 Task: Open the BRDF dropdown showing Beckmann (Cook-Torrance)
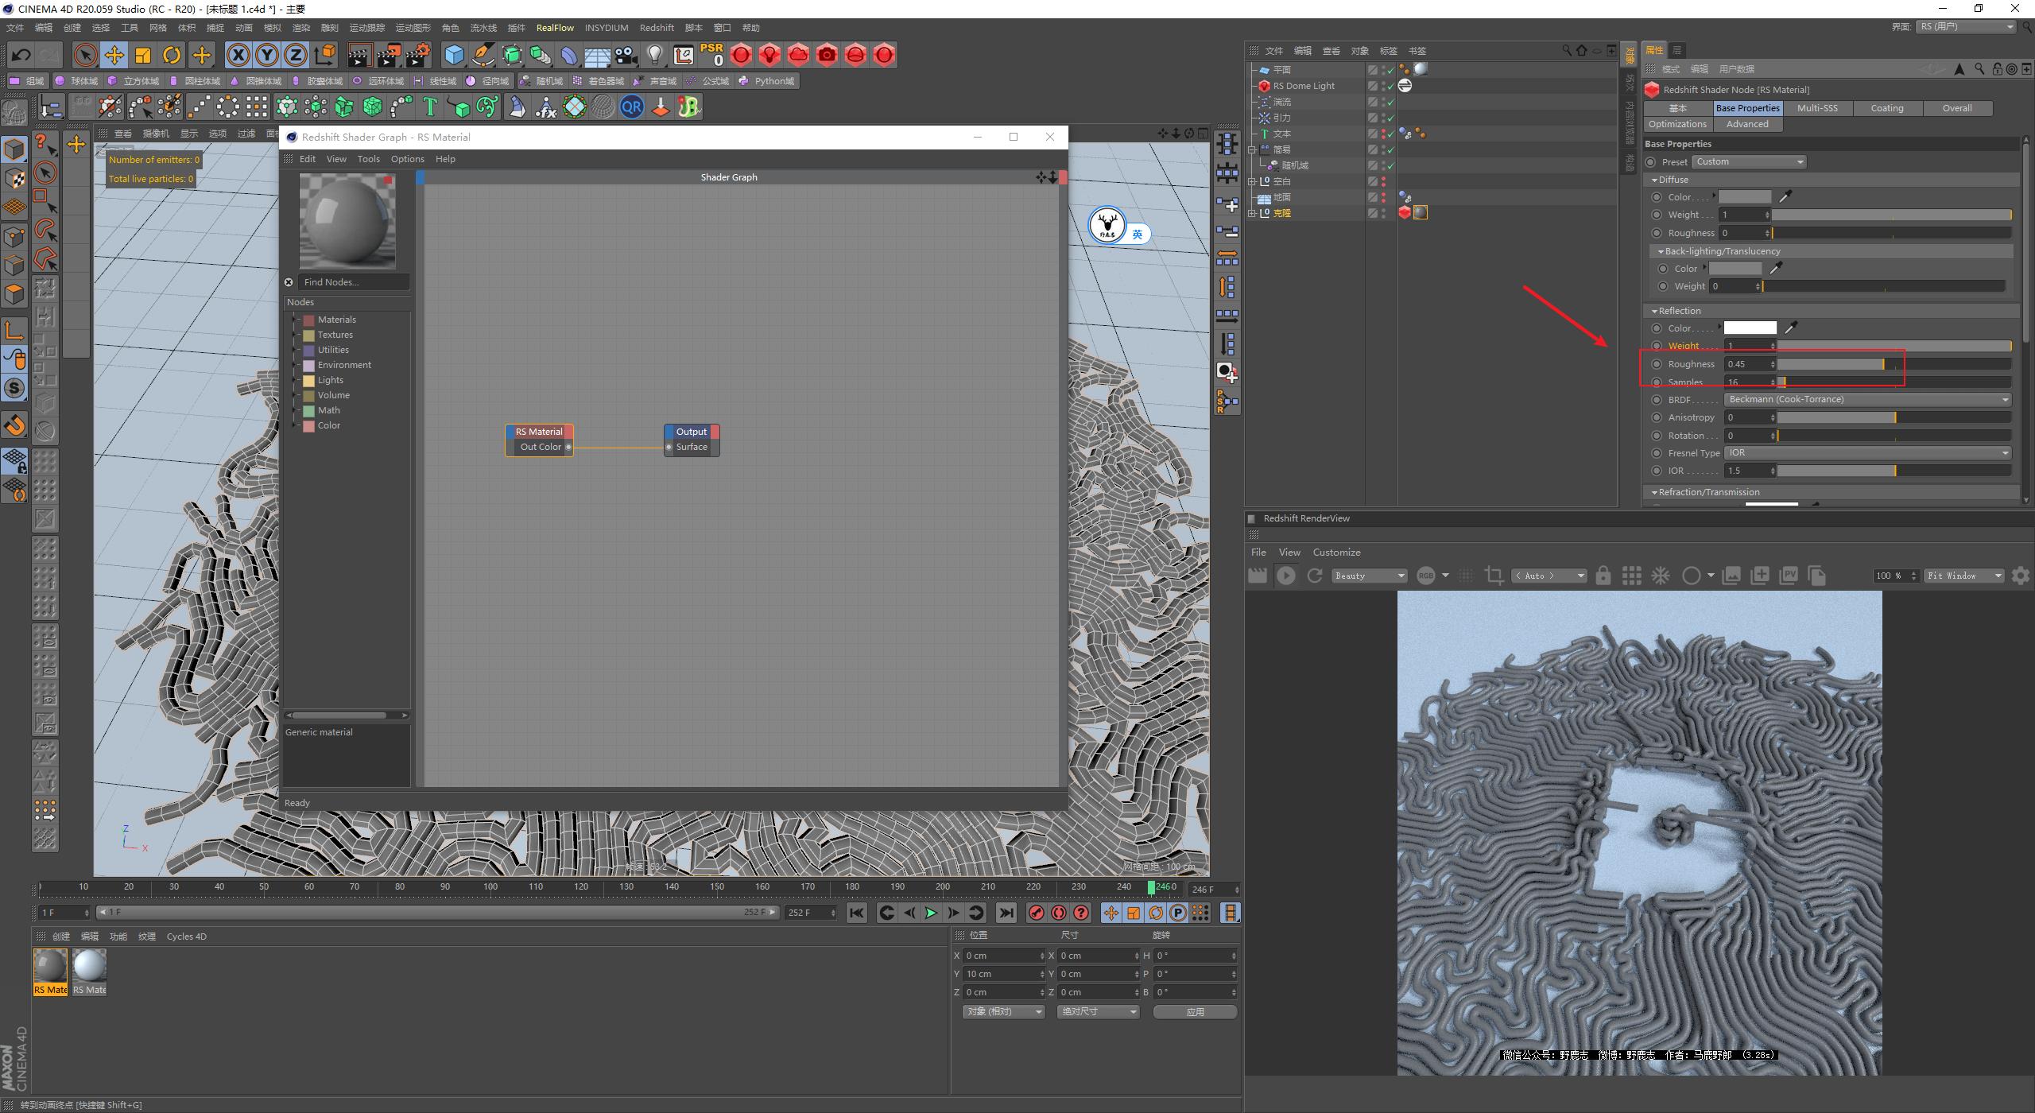point(1866,399)
